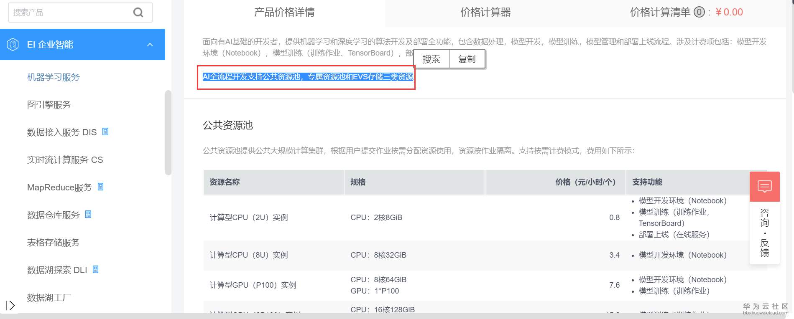Click the highlighted AI全流程开发 sentence
Viewport: 794px width, 319px height.
[x=308, y=77]
